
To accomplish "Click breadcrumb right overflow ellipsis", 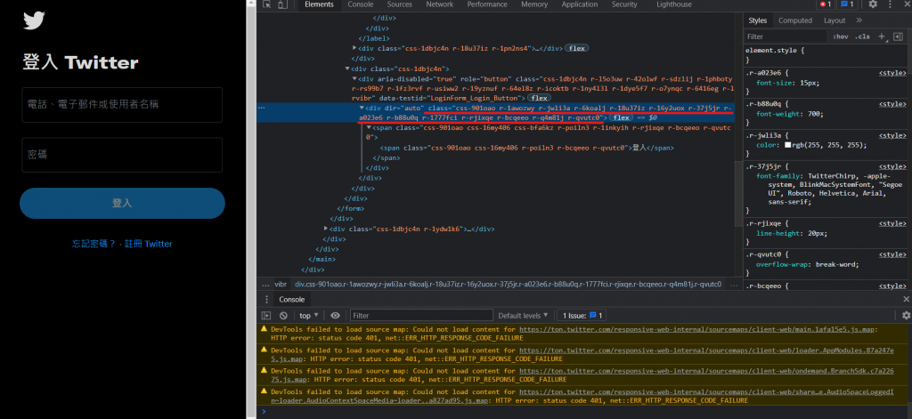I will pos(732,284).
